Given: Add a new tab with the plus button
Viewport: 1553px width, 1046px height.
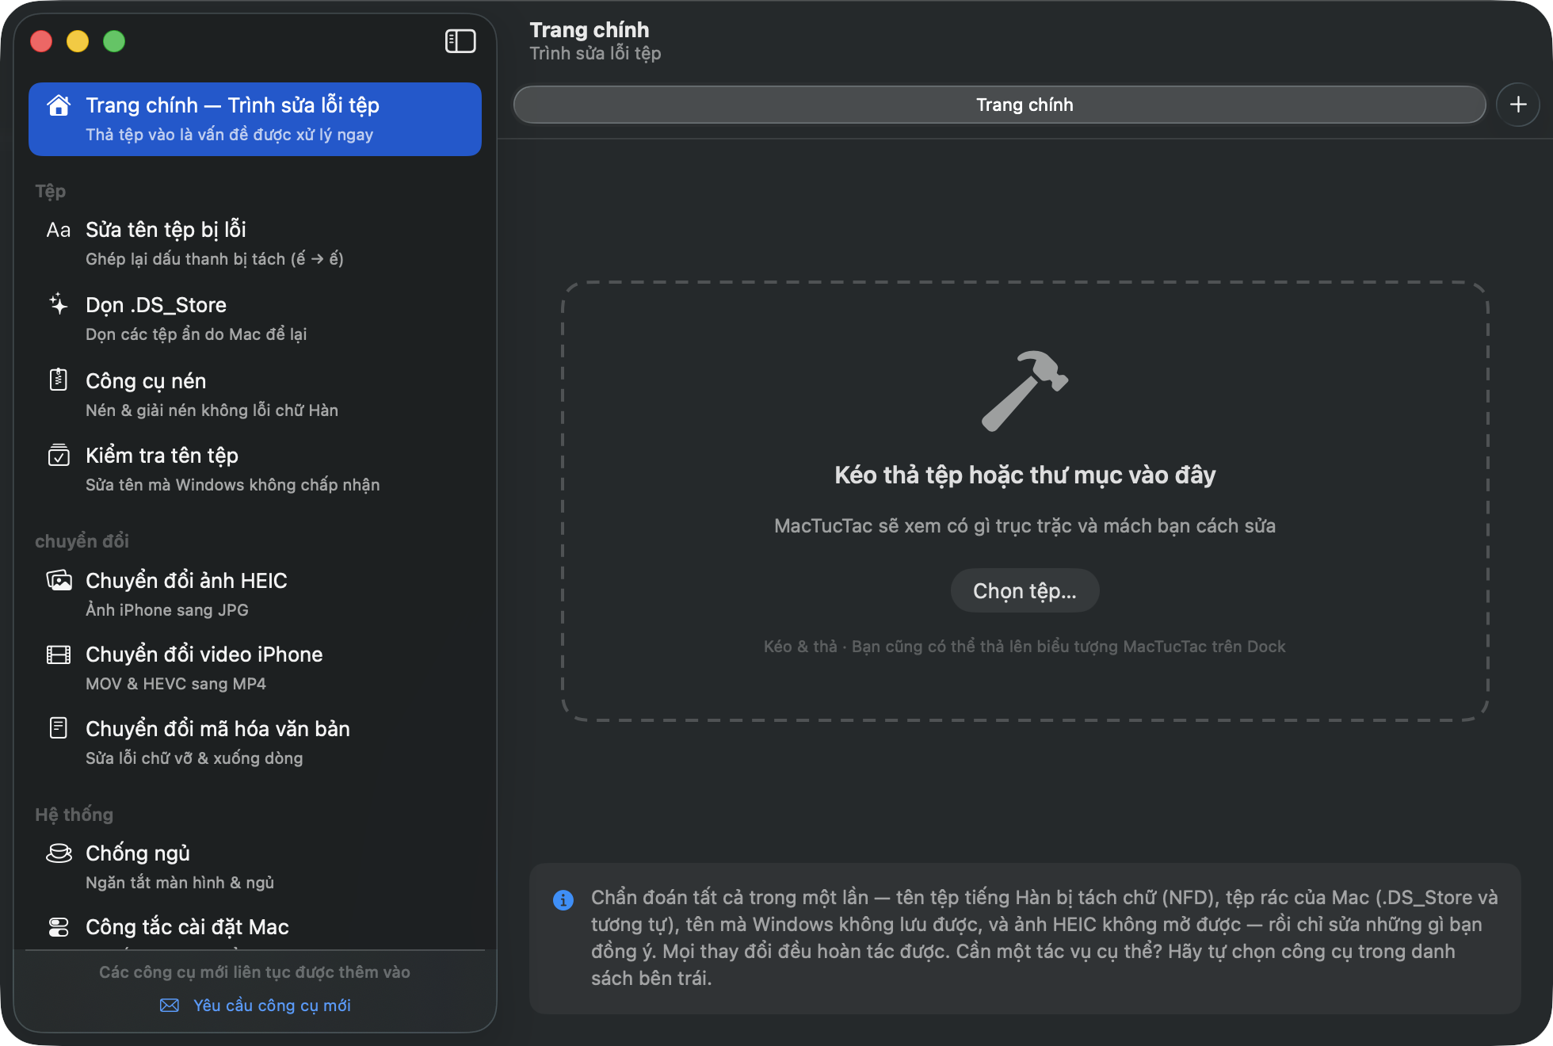Looking at the screenshot, I should pyautogui.click(x=1518, y=105).
